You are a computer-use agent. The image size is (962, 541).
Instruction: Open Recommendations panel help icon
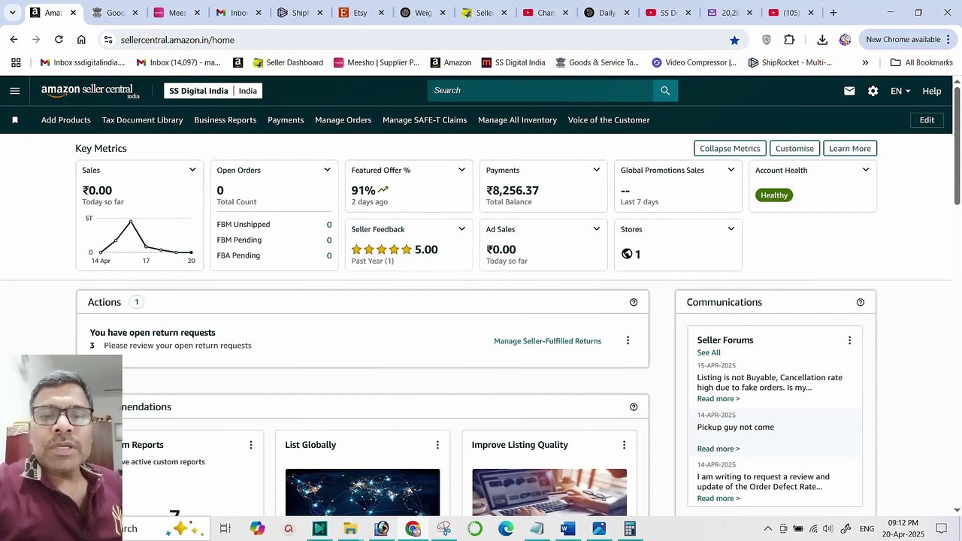pyautogui.click(x=634, y=407)
